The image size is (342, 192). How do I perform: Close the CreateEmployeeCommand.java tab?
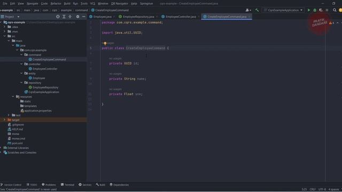[x=249, y=17]
